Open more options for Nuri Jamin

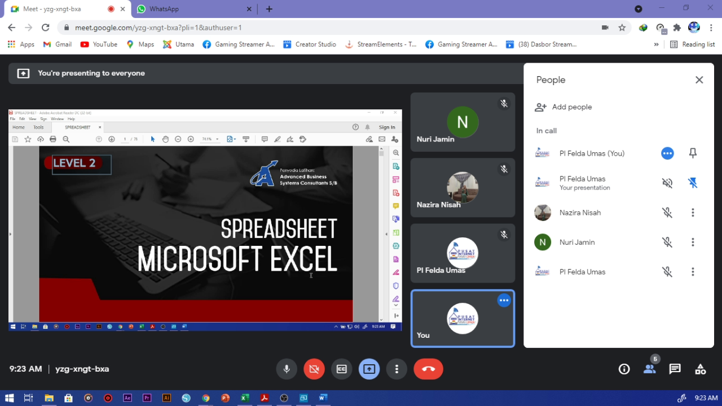click(x=693, y=242)
